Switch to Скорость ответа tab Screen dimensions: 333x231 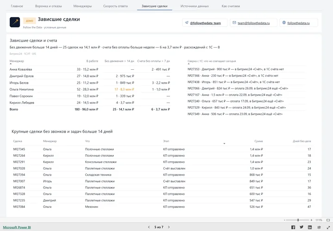(x=116, y=6)
